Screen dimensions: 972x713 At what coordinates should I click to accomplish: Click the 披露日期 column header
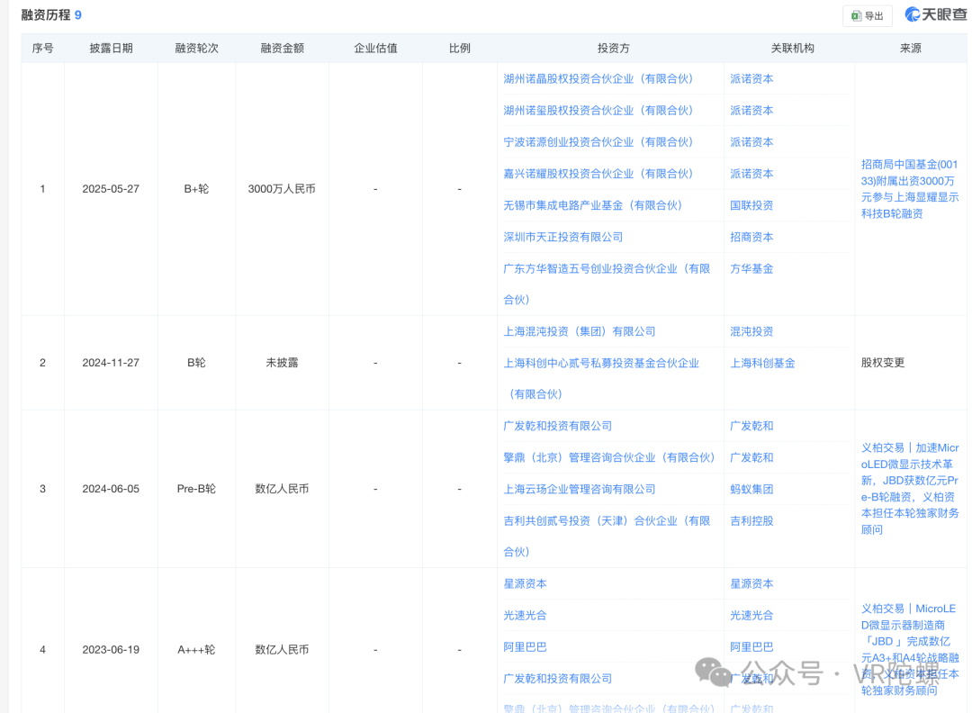pos(111,49)
